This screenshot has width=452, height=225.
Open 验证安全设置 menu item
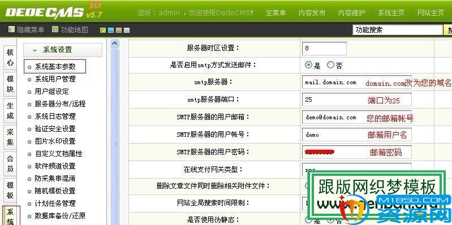[x=55, y=128]
